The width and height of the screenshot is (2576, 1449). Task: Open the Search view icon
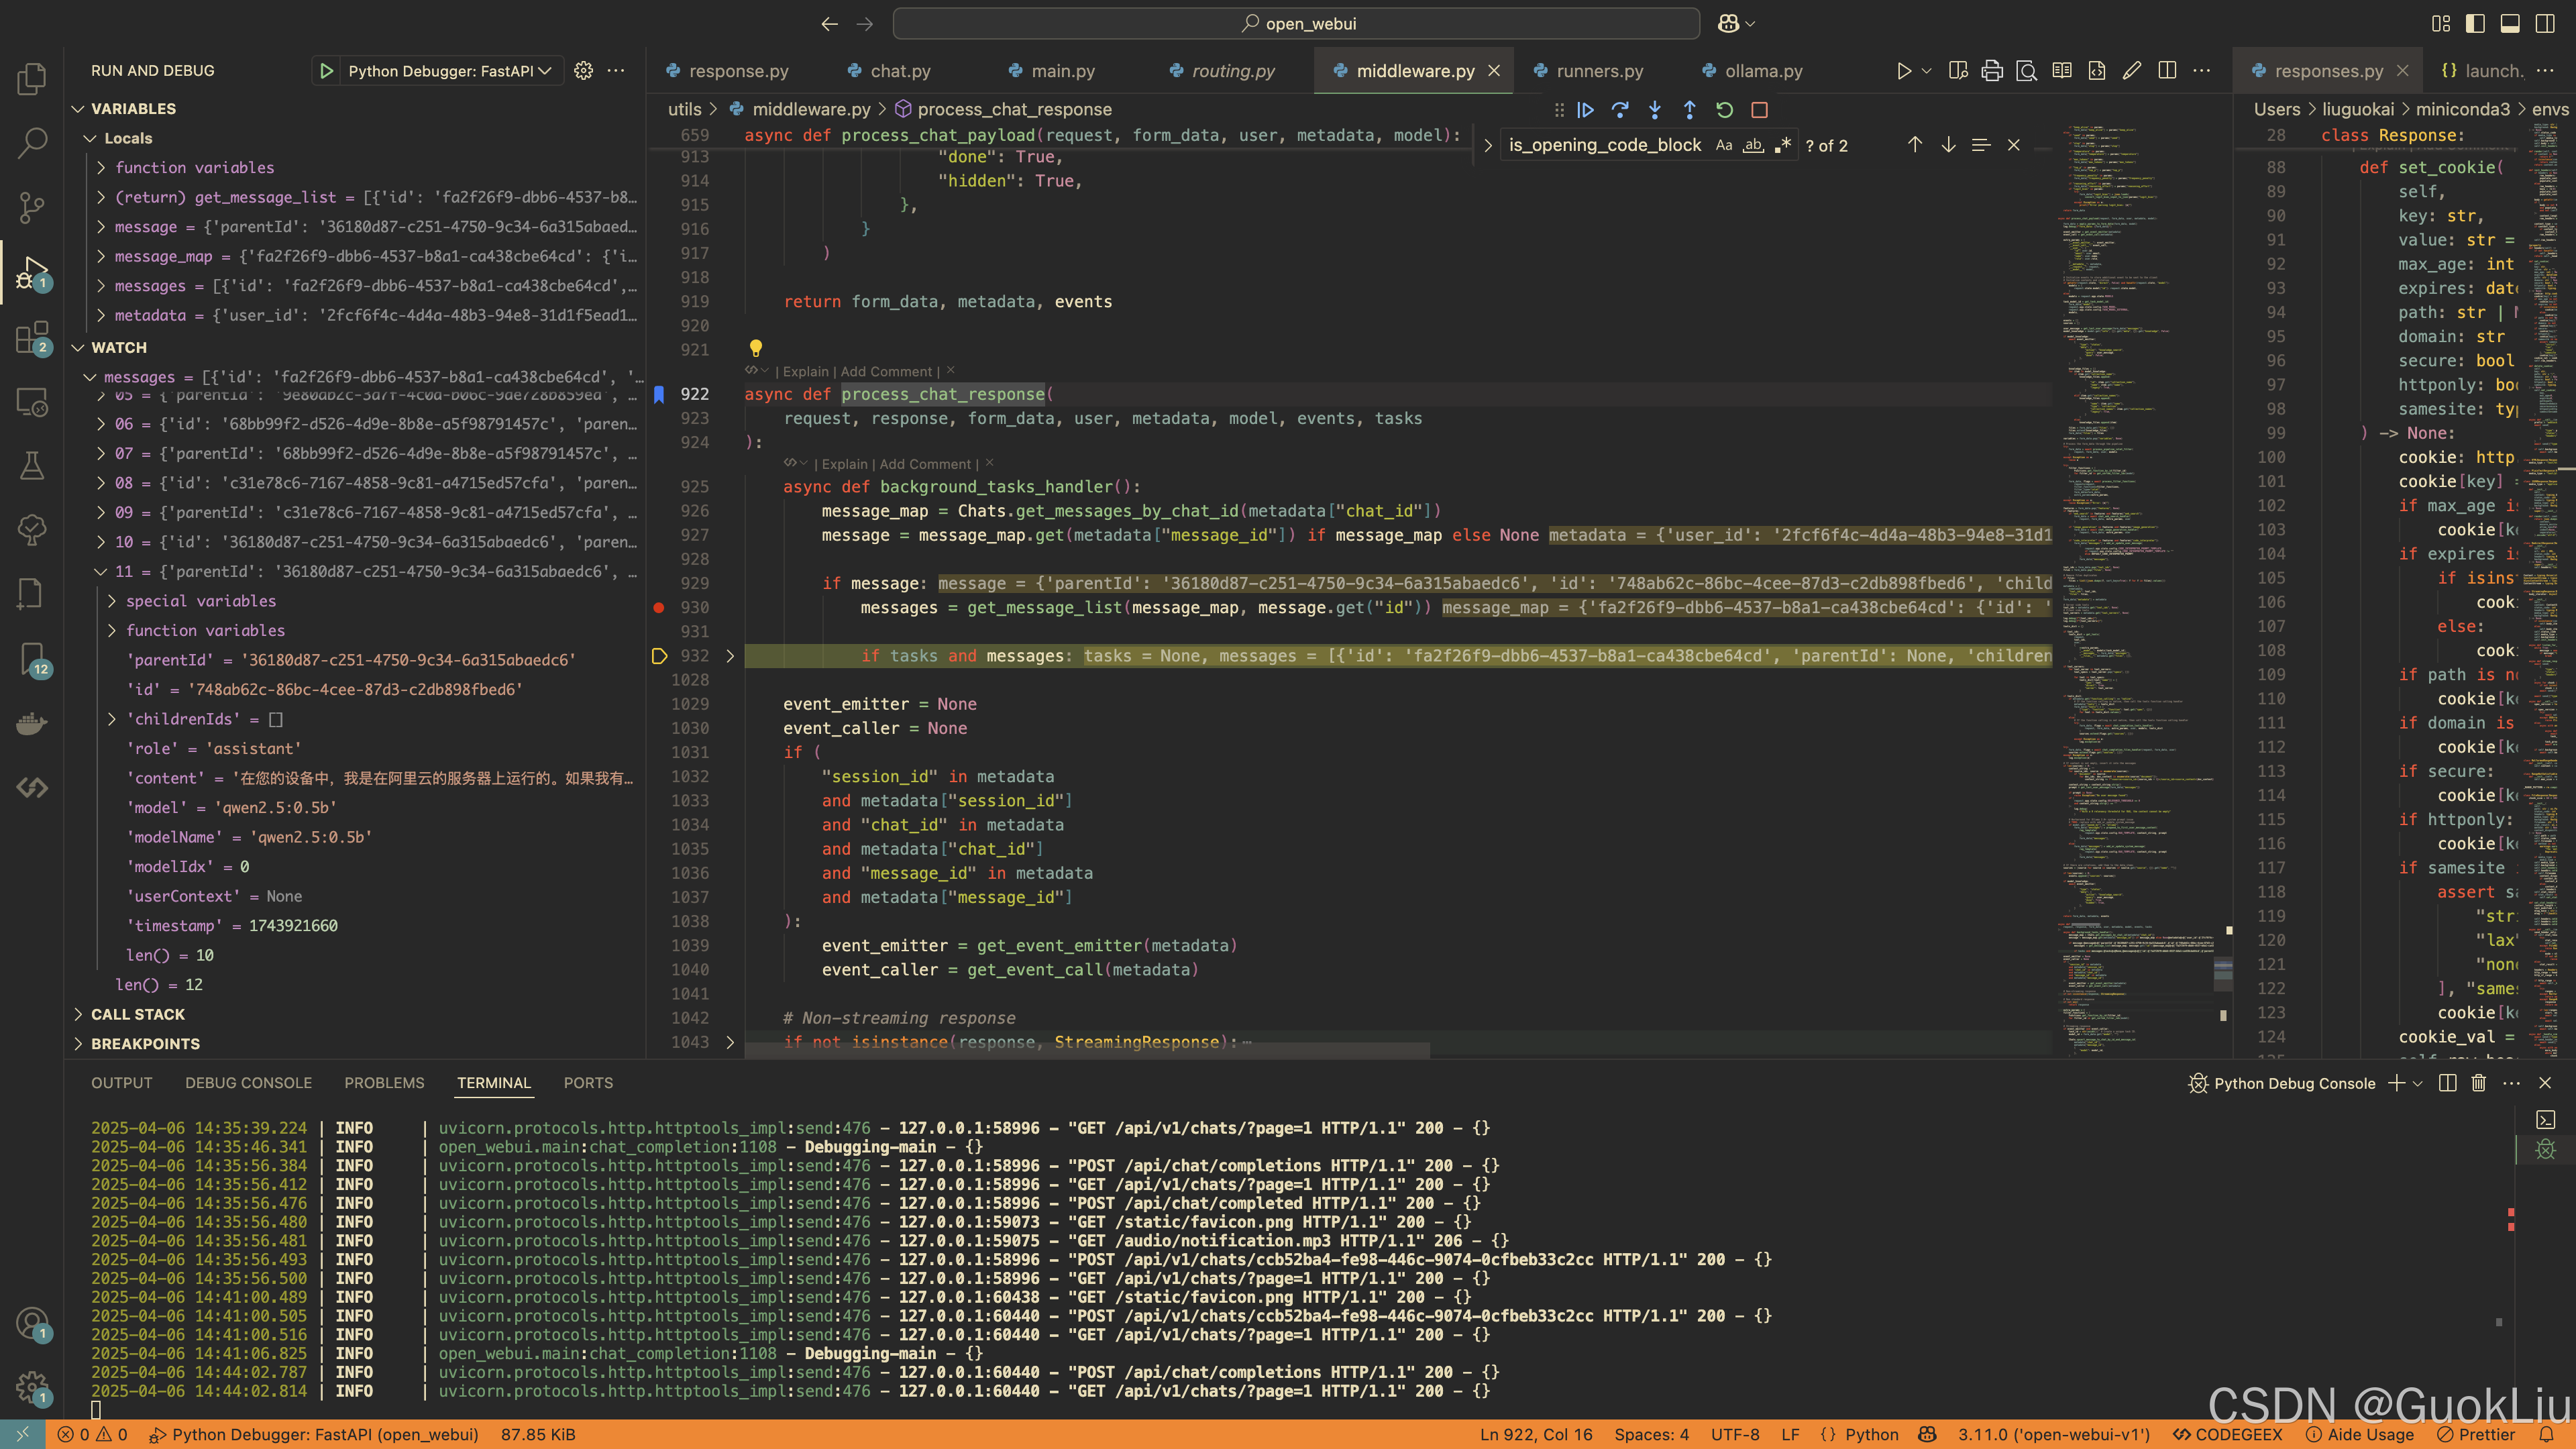(x=32, y=143)
